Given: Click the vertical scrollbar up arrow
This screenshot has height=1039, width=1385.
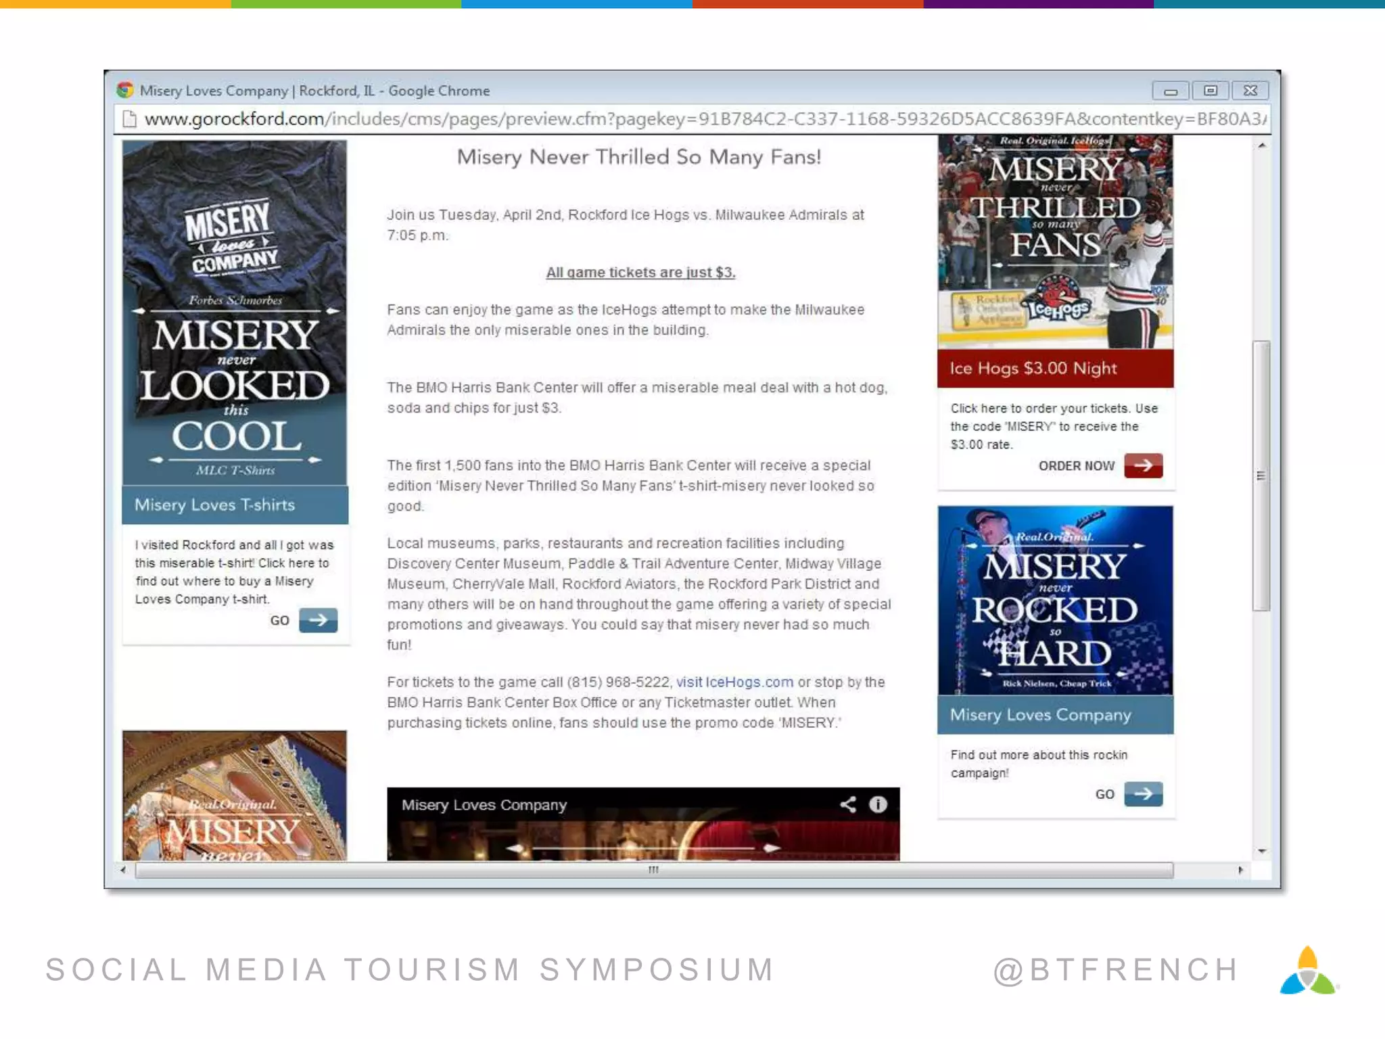Looking at the screenshot, I should click(1261, 145).
